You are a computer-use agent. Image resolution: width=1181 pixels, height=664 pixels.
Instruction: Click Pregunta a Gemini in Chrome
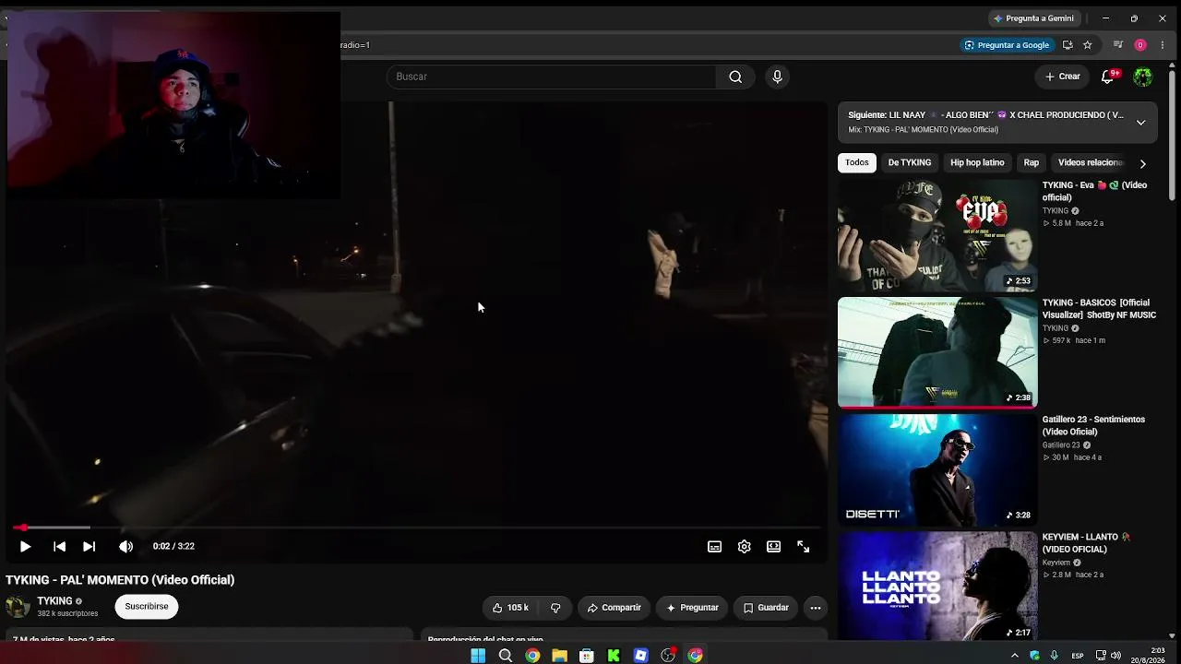pyautogui.click(x=1034, y=18)
